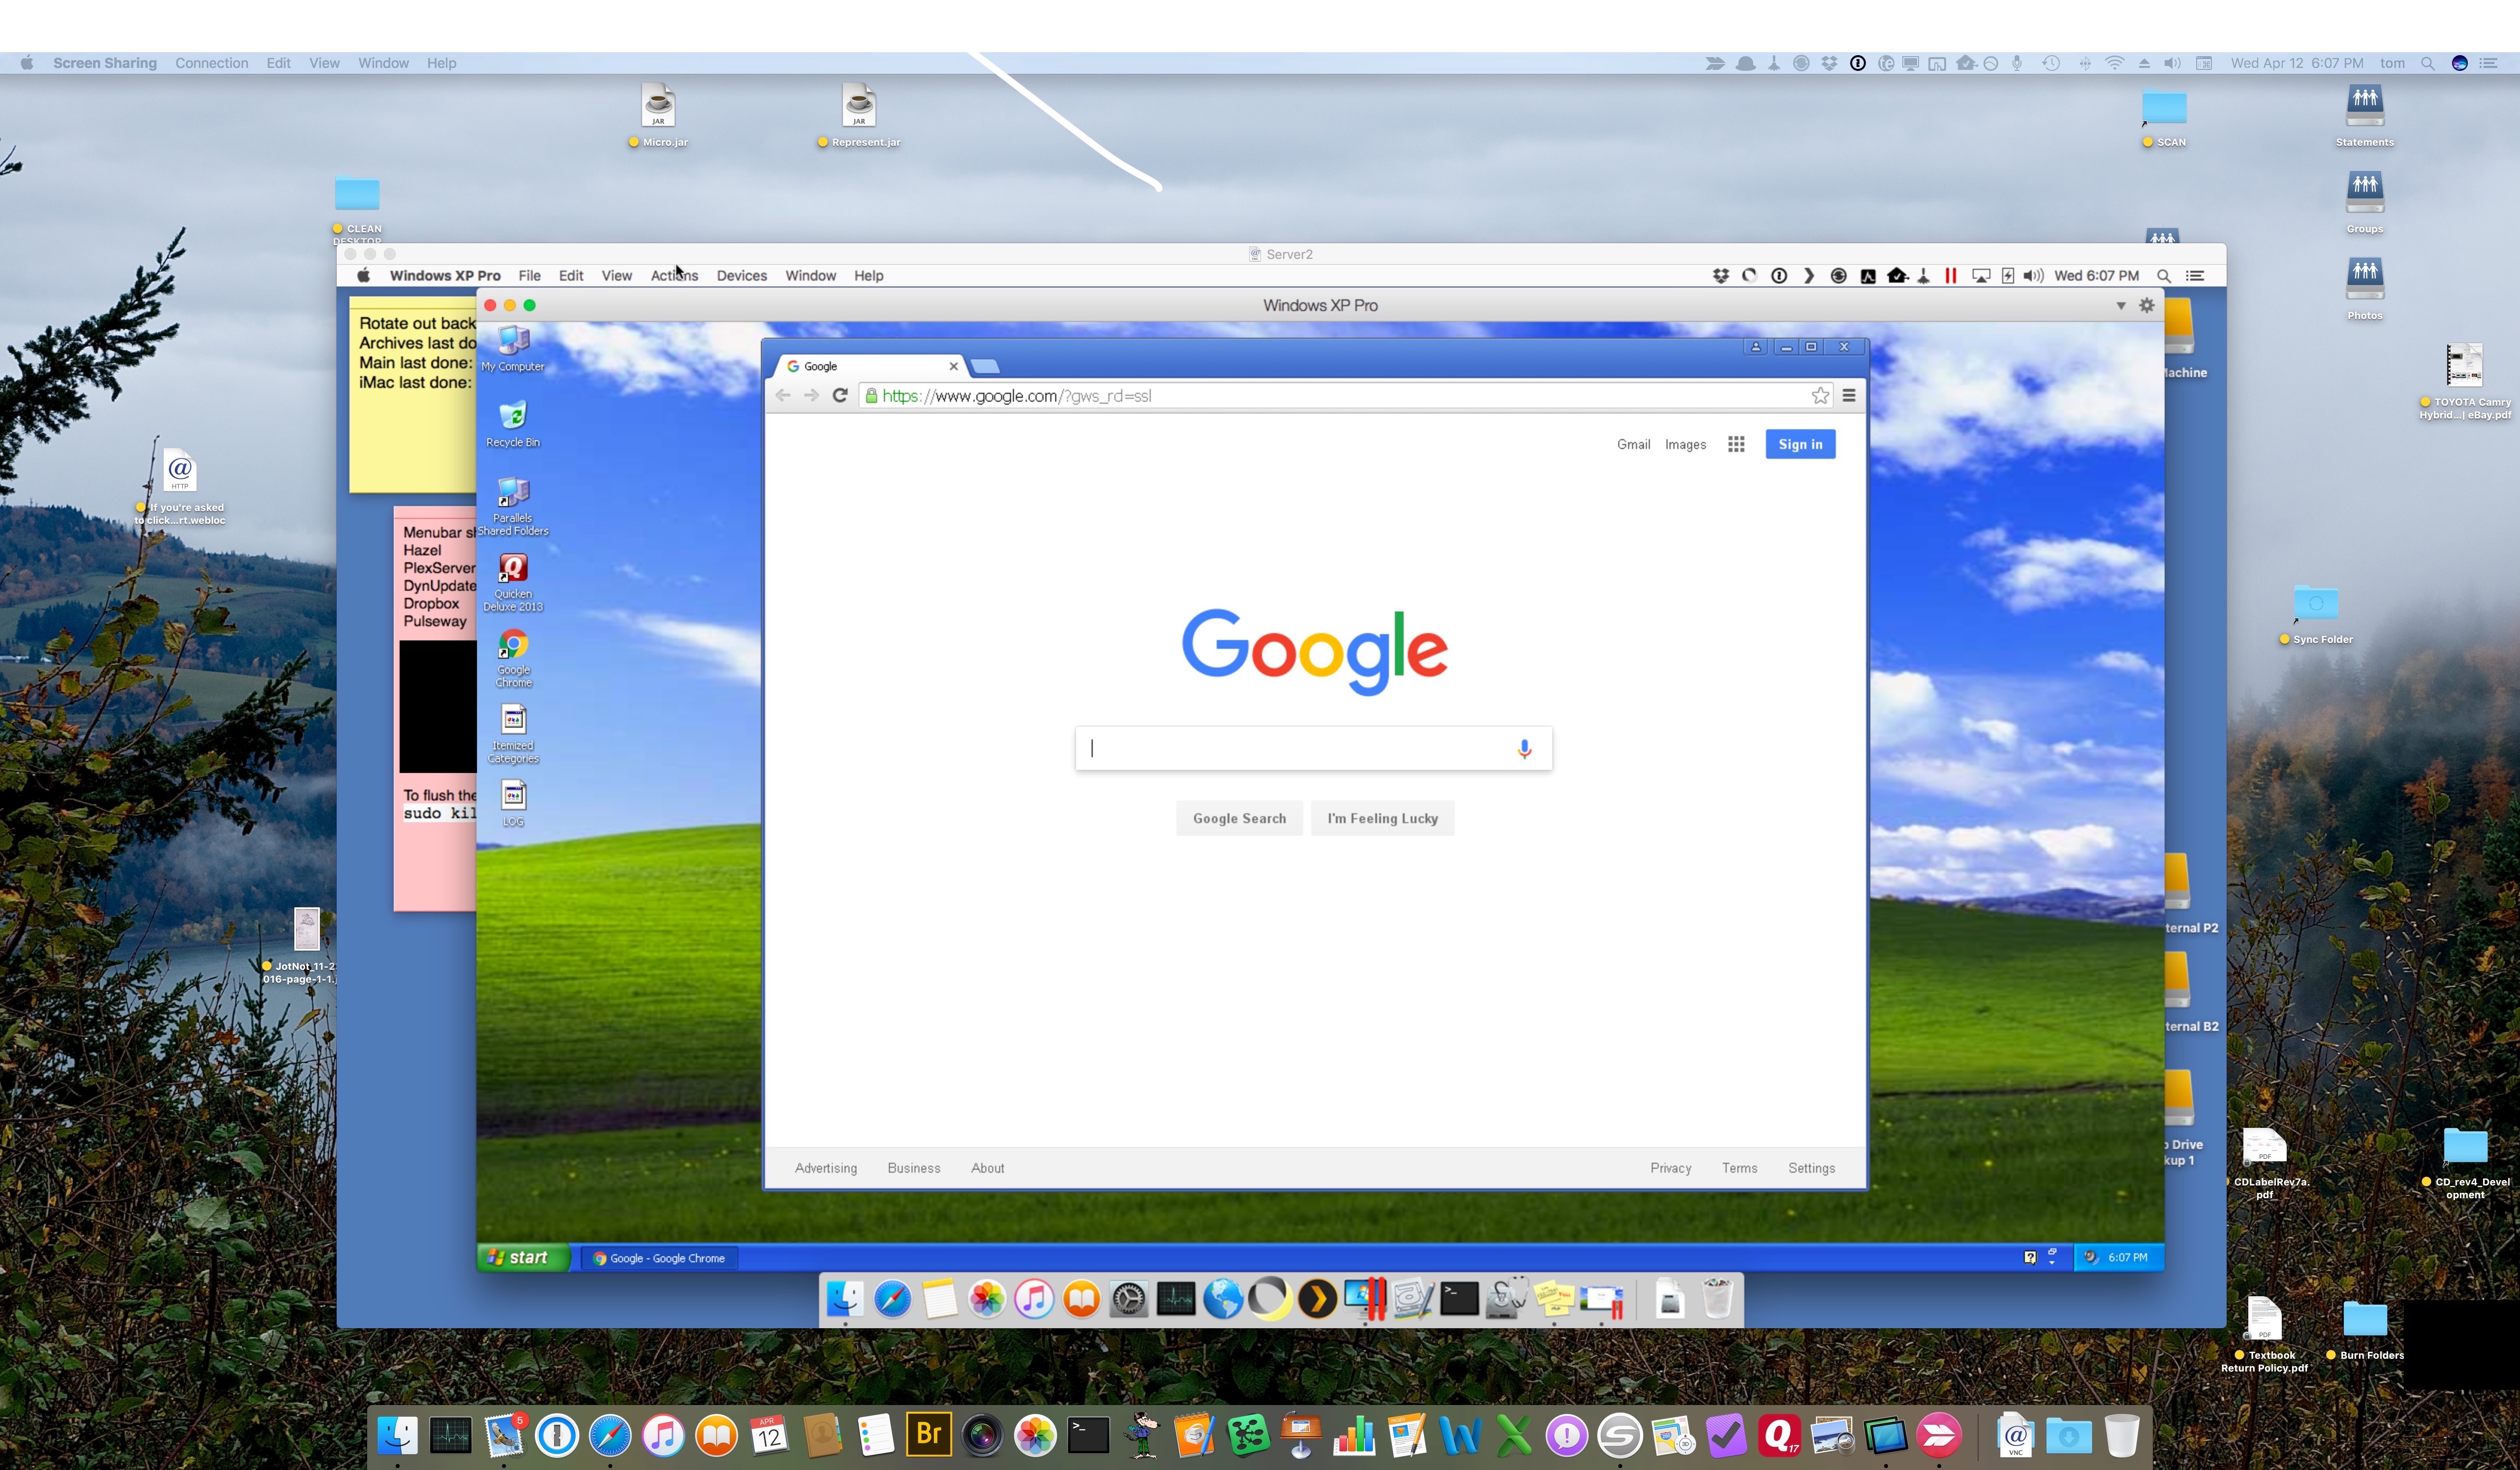Open Calendar in the local dock
The image size is (2520, 1470).
pos(768,1435)
